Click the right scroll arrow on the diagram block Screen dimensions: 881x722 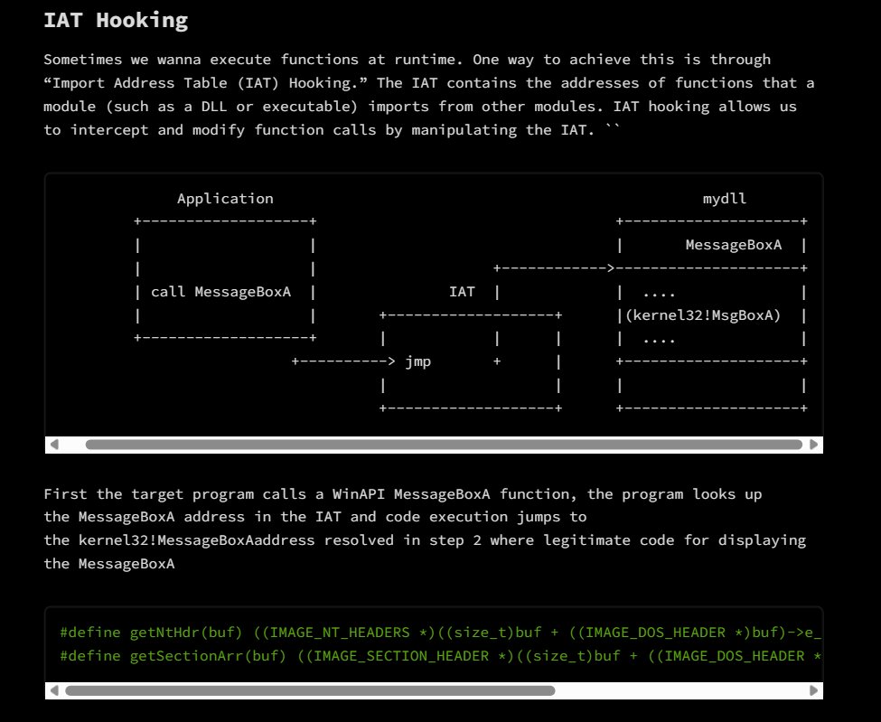click(815, 444)
